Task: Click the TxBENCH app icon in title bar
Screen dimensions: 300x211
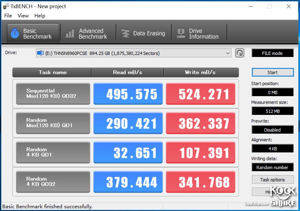Action: 6,6
